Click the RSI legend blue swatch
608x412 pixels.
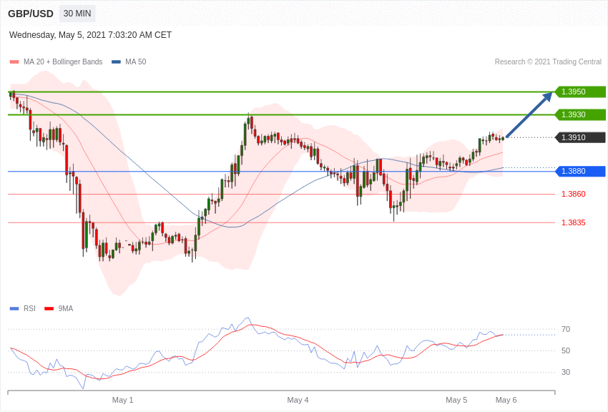[14, 309]
